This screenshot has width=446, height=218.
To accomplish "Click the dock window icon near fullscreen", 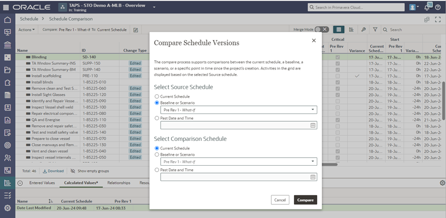I will tap(427, 19).
